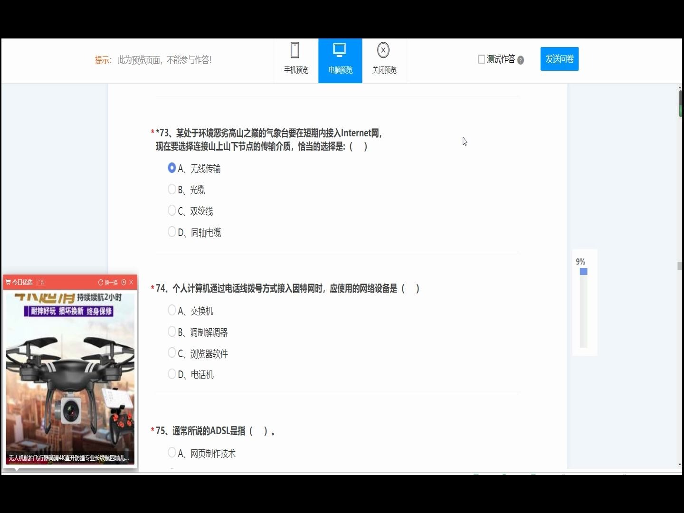Choose B 调制解调器 for question 74
The height and width of the screenshot is (513, 684).
coord(172,331)
